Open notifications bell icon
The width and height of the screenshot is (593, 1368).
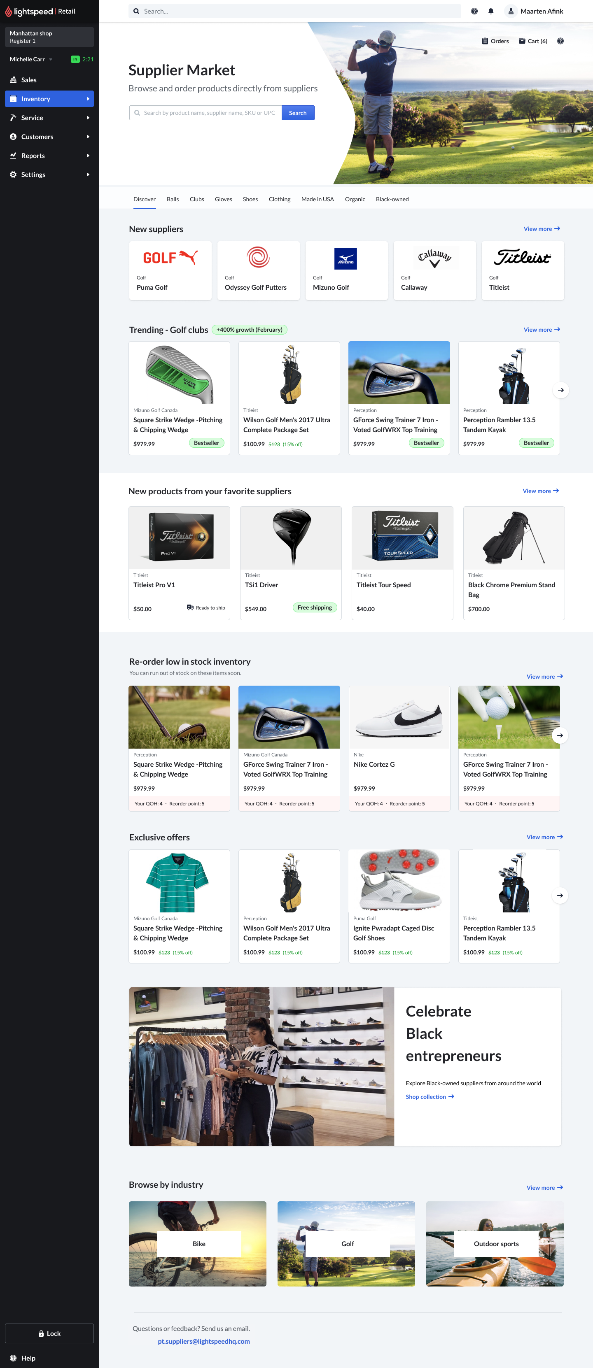tap(490, 11)
